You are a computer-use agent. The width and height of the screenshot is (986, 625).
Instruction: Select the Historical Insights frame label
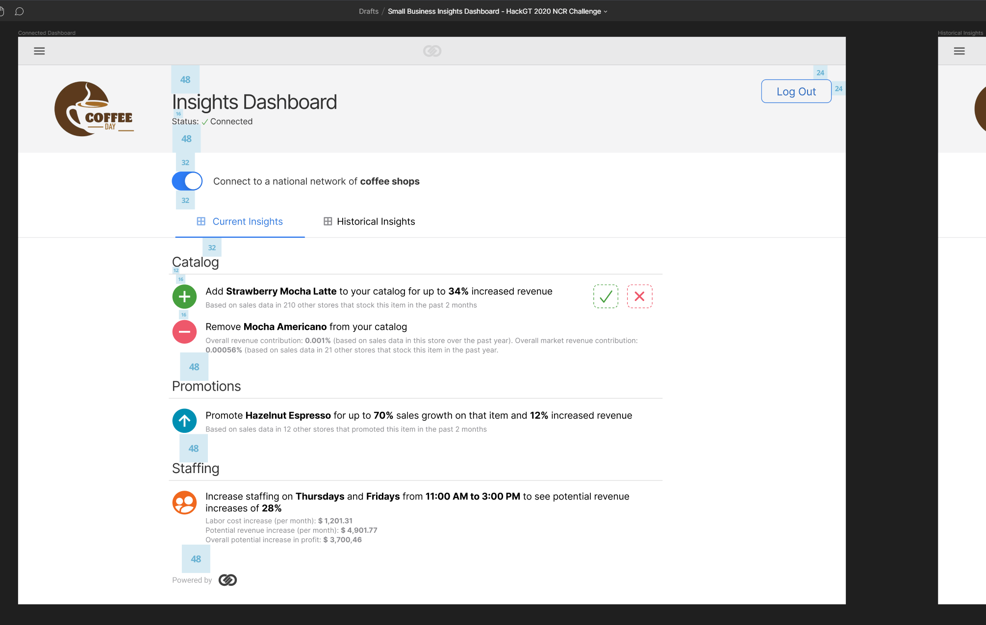click(x=960, y=33)
